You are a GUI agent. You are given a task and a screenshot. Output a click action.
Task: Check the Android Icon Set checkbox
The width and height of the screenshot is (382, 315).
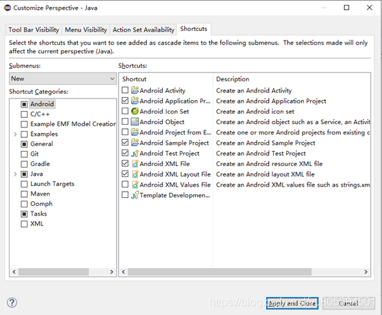tap(125, 111)
